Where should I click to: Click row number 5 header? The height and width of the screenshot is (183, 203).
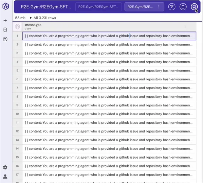click(17, 70)
